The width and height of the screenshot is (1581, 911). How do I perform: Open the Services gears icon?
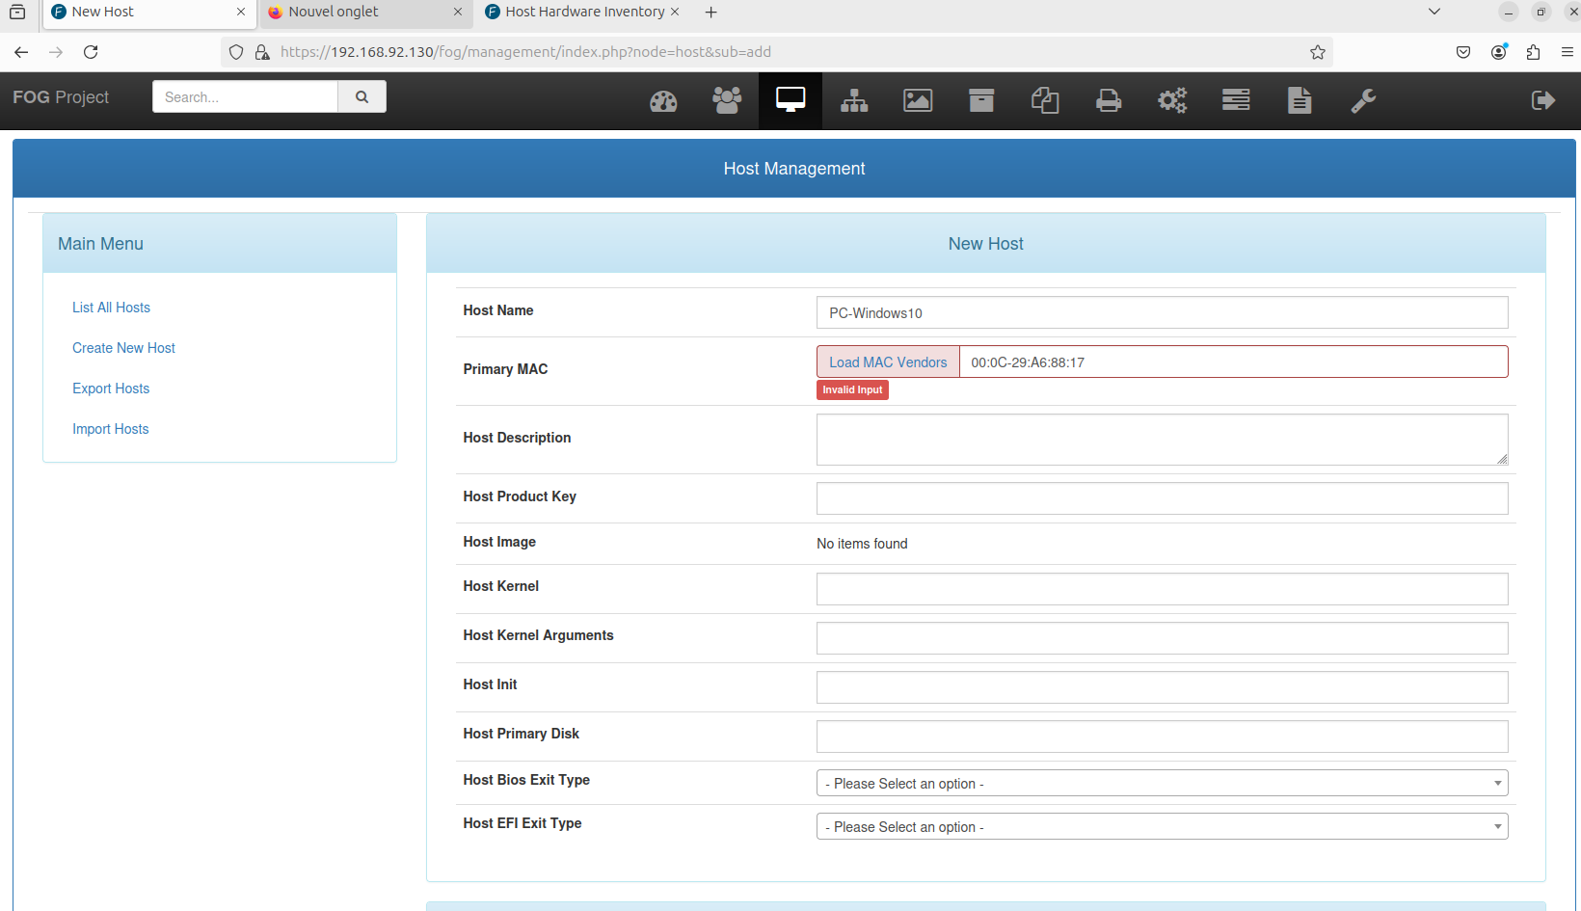point(1172,100)
